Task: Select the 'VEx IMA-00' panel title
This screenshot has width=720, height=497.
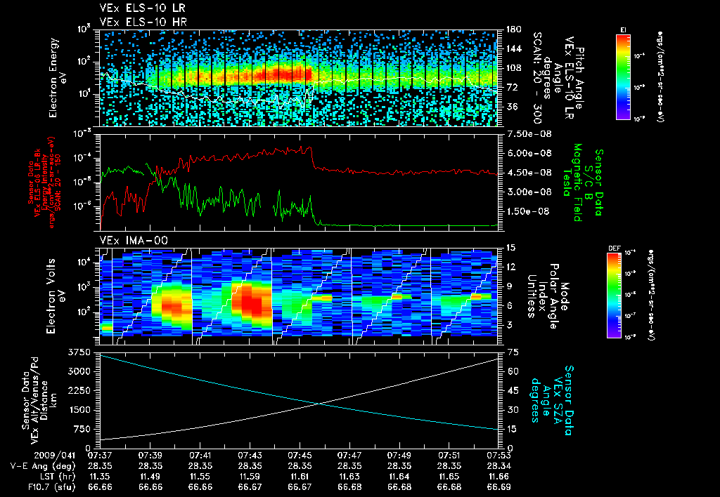Action: click(134, 241)
